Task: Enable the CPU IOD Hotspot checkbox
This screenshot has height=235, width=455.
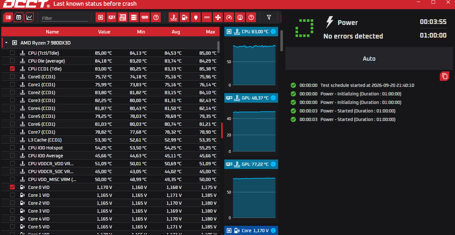Action: (12, 148)
